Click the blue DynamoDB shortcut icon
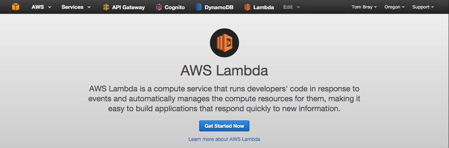 [x=199, y=7]
